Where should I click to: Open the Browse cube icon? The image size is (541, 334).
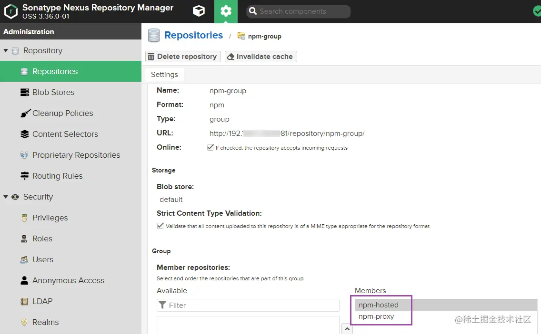[x=199, y=11]
